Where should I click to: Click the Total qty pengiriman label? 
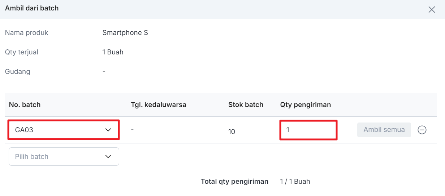(234, 182)
